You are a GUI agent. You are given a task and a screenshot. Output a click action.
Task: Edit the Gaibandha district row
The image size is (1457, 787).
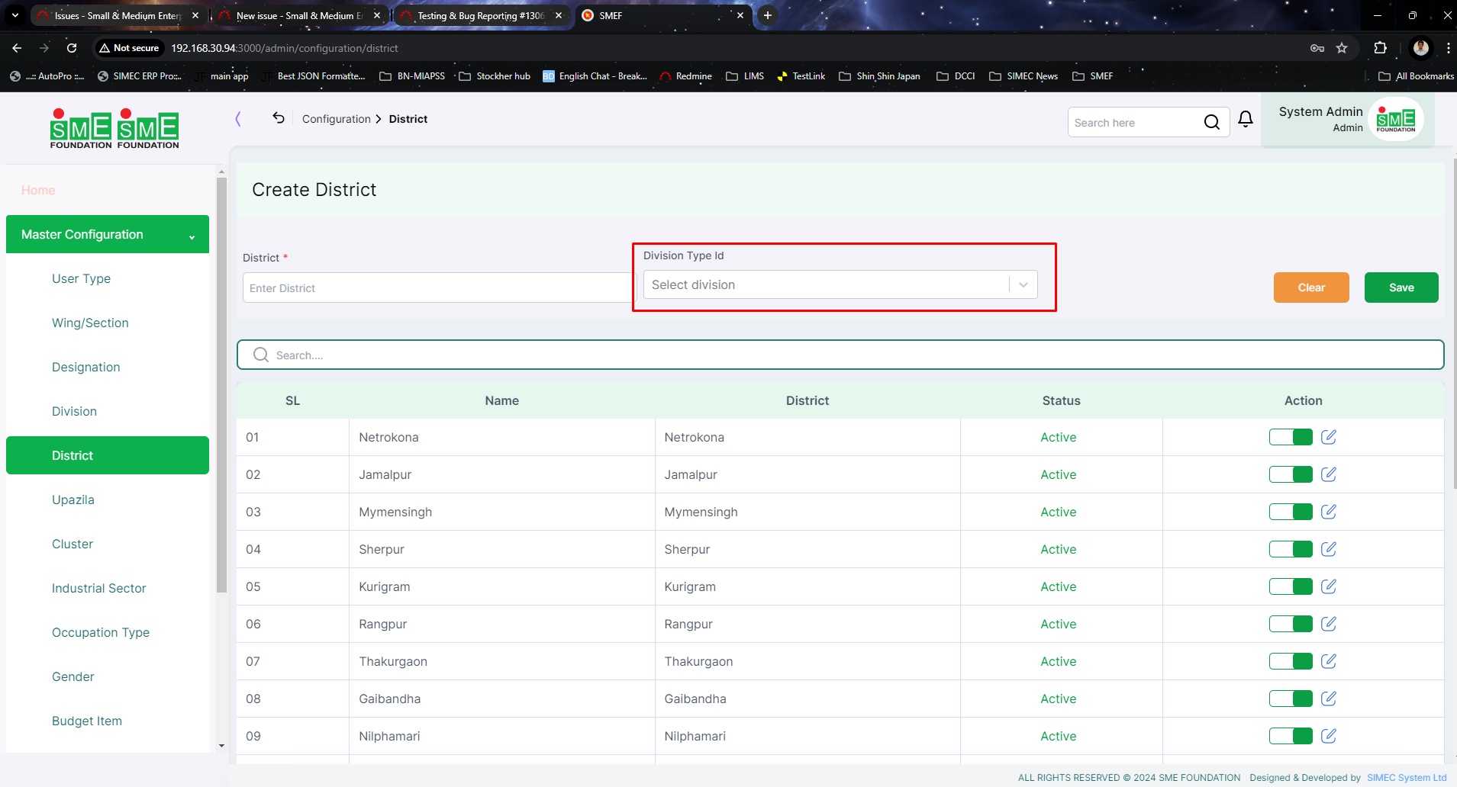(1328, 699)
